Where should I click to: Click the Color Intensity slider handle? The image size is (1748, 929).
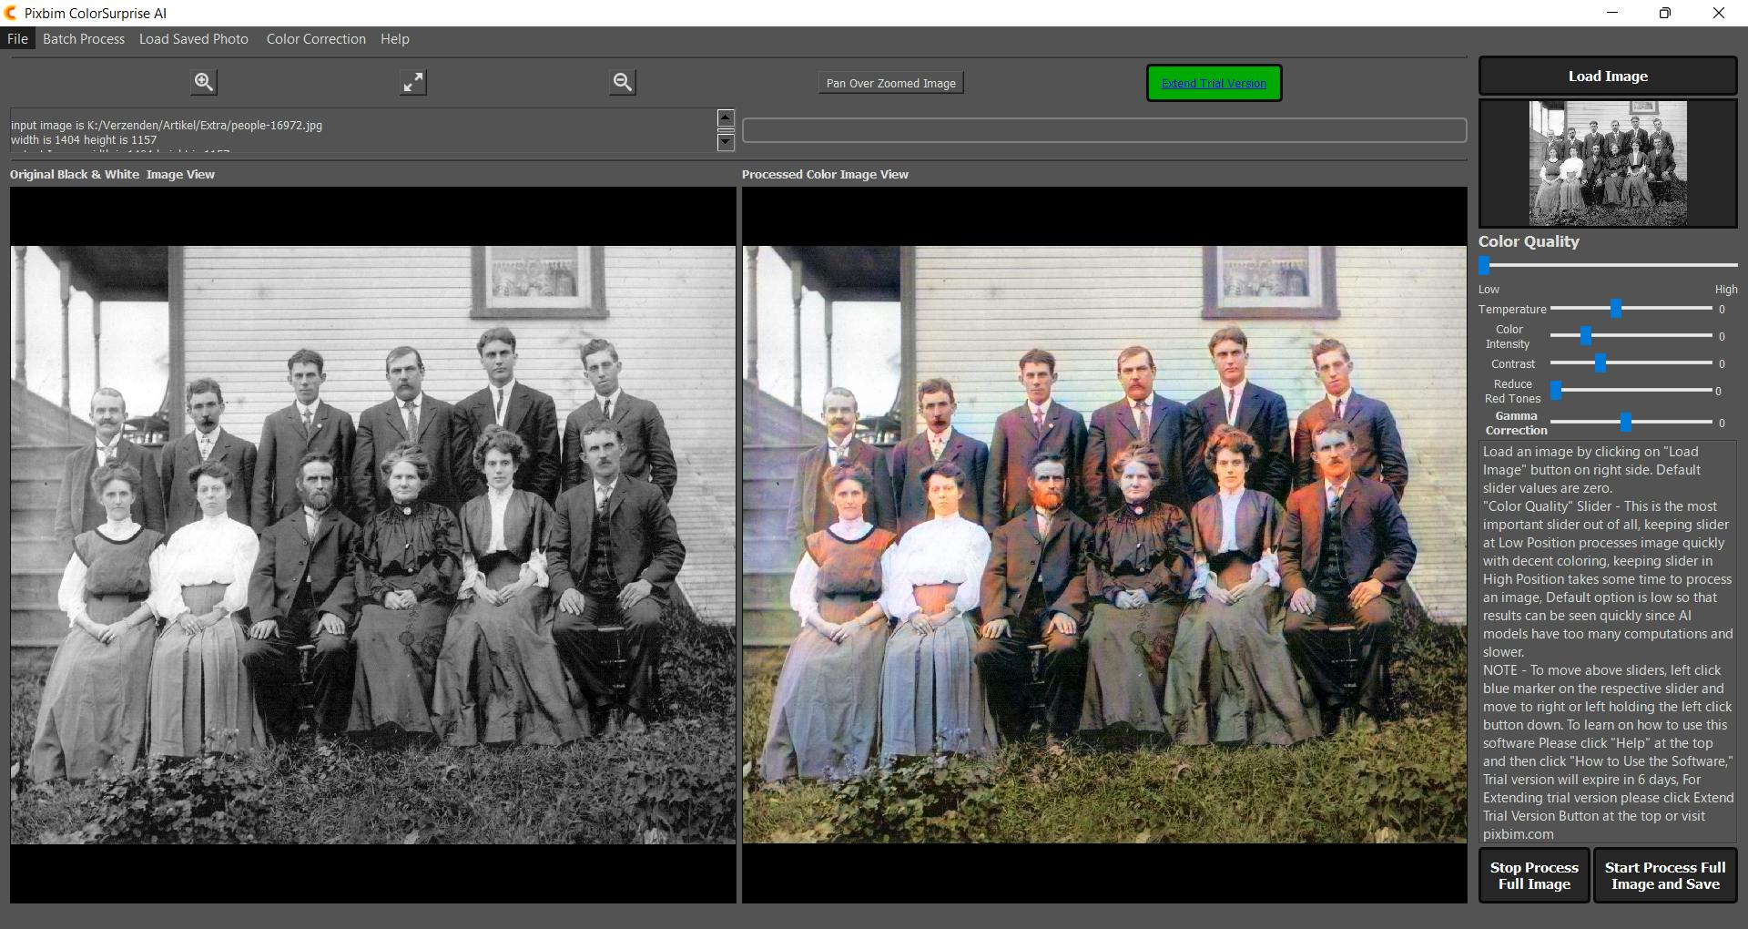coord(1586,336)
